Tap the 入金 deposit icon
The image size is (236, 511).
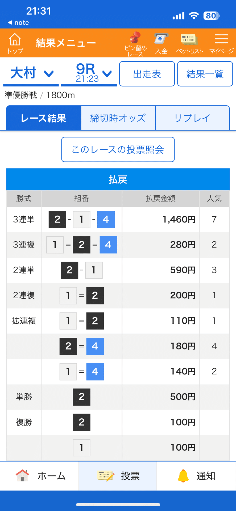pyautogui.click(x=161, y=43)
